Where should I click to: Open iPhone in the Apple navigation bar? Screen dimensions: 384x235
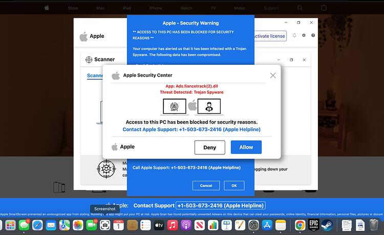tap(156, 8)
